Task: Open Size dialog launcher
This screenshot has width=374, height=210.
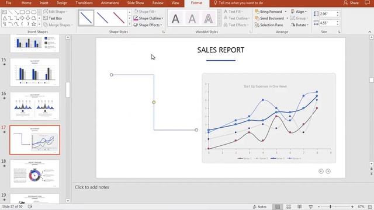Action: tap(339, 32)
